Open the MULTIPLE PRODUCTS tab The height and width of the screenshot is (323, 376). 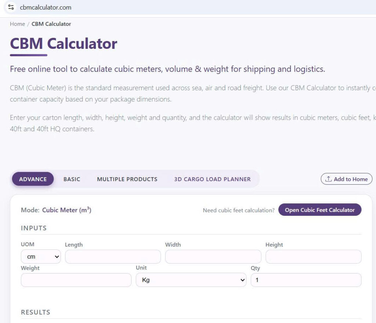127,179
